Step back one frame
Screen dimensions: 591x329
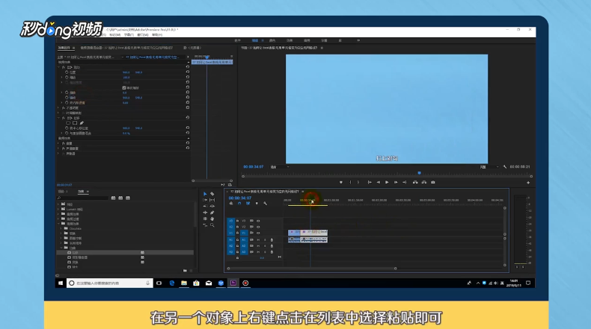click(378, 182)
